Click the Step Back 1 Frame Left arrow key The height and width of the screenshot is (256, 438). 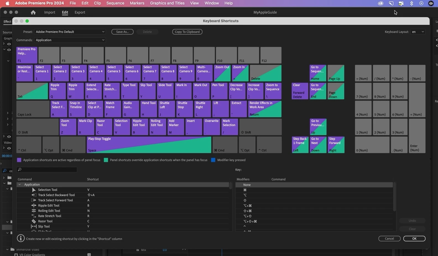point(300,145)
